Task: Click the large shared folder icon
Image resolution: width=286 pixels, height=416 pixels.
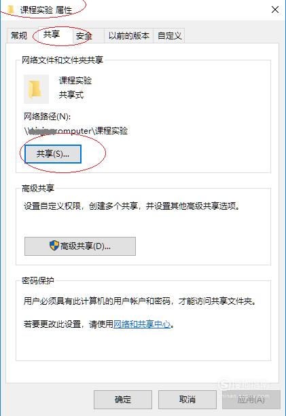Action: pyautogui.click(x=36, y=89)
